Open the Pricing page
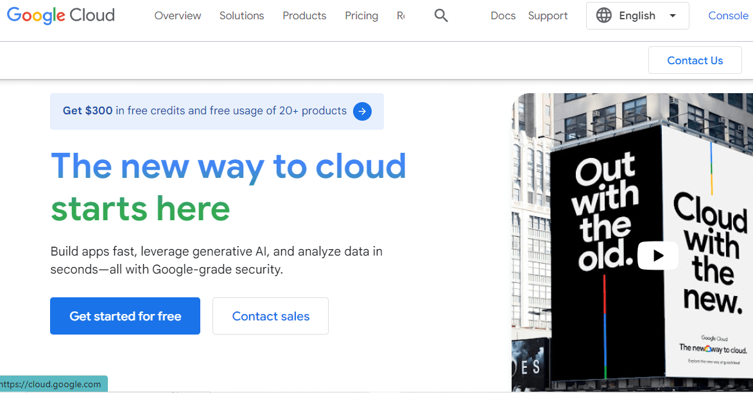 coord(361,15)
